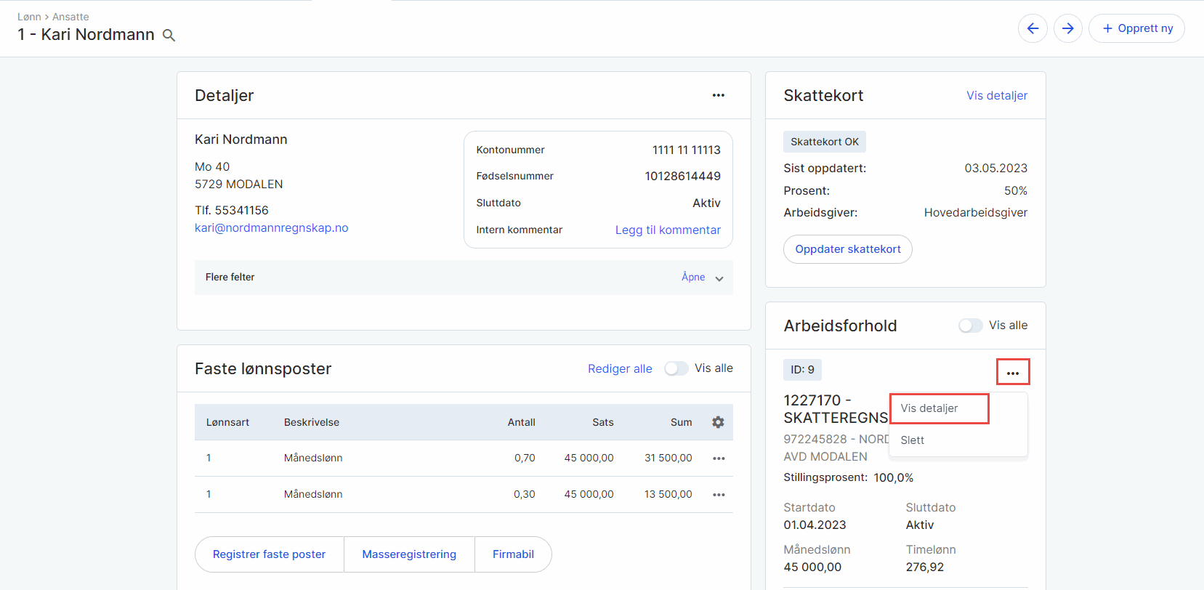Click the Masseregistrering button
1204x590 pixels.
pyautogui.click(x=409, y=554)
